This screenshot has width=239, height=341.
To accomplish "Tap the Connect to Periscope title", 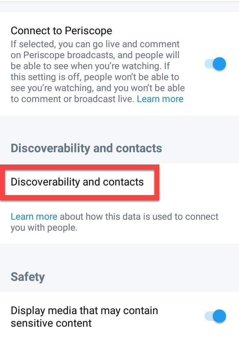I will (x=61, y=31).
